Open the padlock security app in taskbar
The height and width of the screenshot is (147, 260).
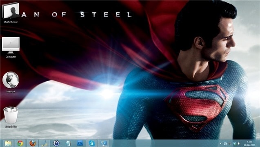click(56, 143)
